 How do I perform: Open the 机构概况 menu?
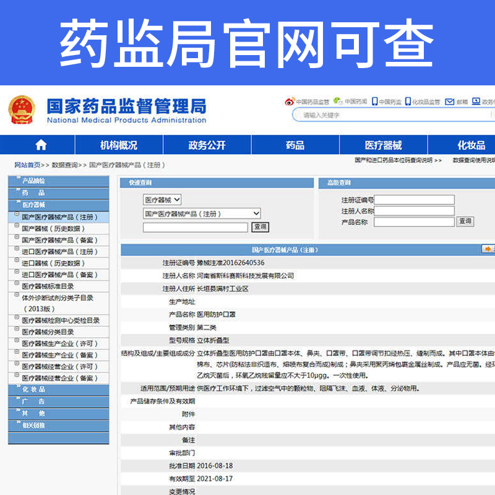click(x=119, y=145)
